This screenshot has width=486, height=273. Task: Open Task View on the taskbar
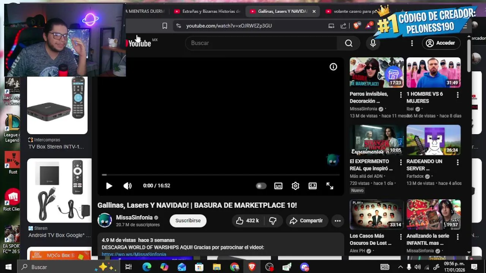128,267
